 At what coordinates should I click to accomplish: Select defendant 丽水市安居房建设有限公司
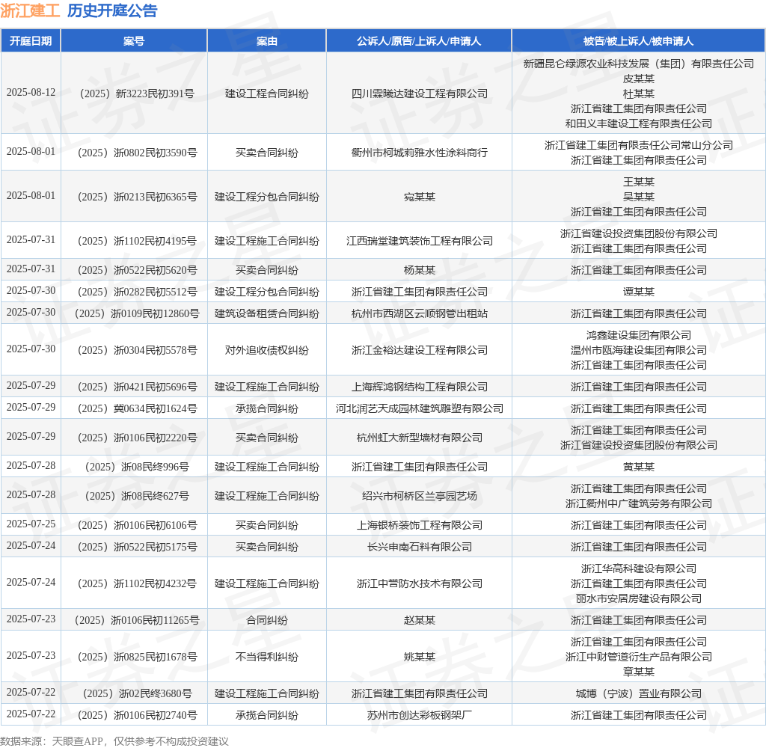[639, 598]
